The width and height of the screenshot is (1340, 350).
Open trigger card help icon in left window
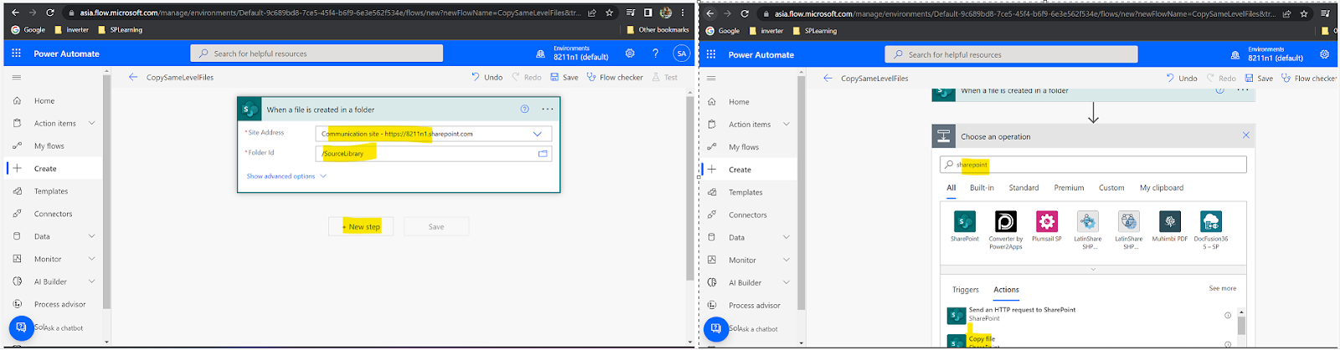pos(524,109)
